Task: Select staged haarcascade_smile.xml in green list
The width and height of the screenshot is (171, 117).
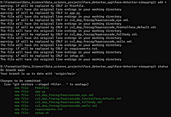Action: [x=66, y=106]
